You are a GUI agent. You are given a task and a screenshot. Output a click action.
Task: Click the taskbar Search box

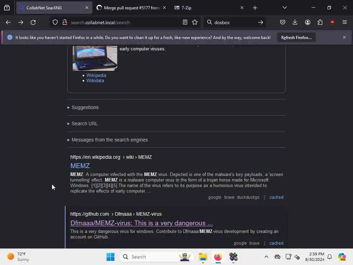tap(157, 257)
